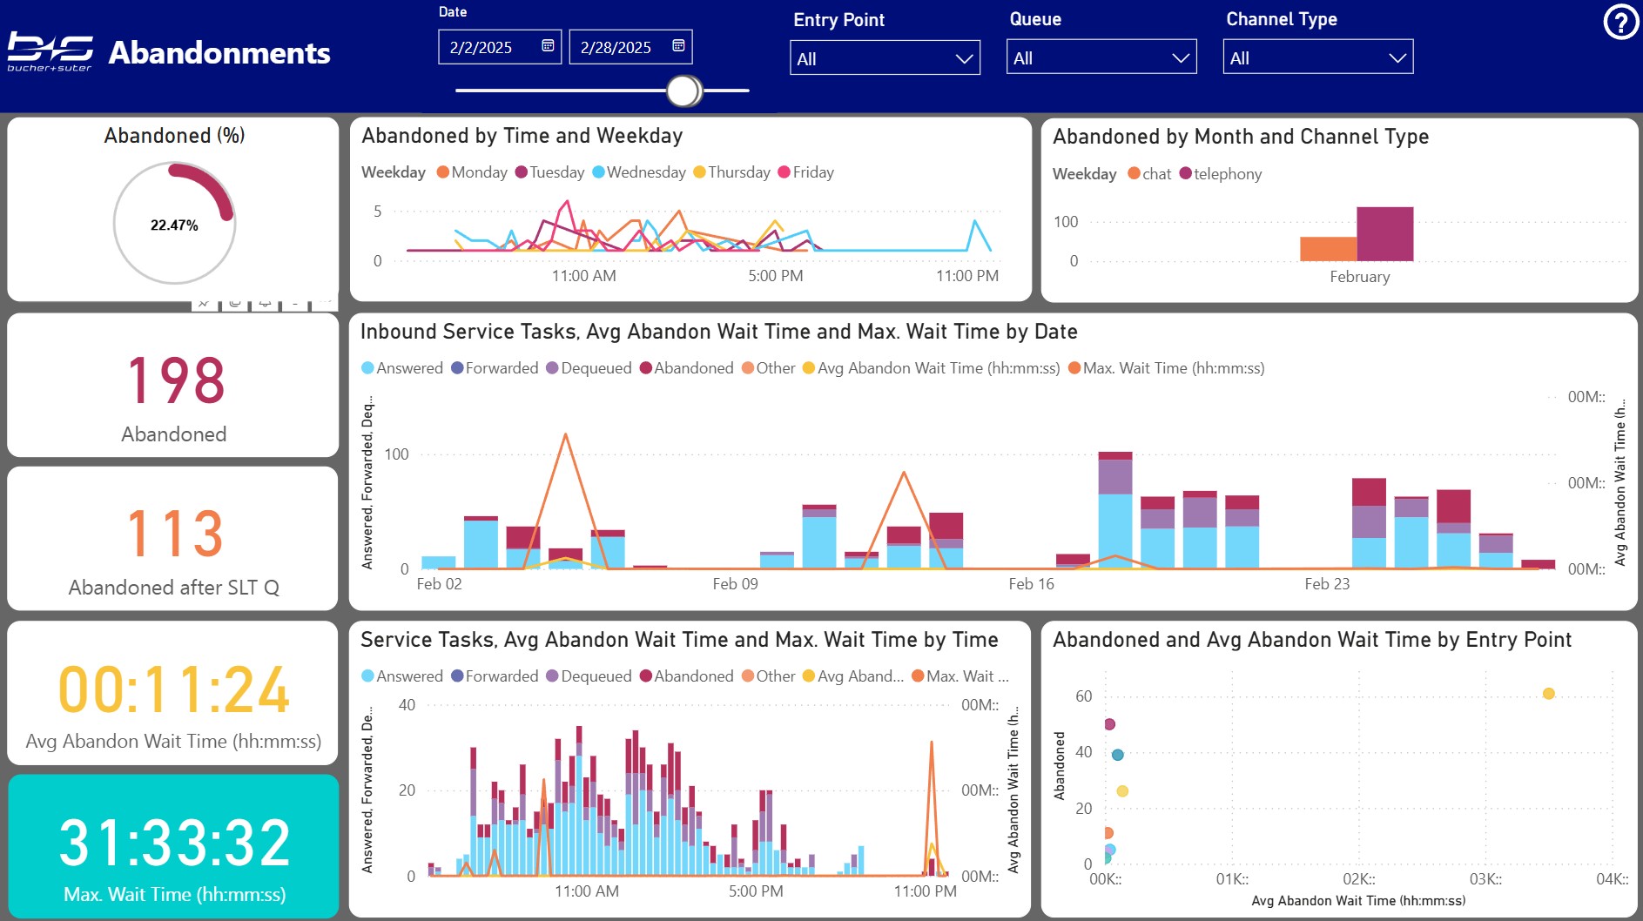Open calendar picker for end date 2/28/2025
The image size is (1643, 921).
pos(678,46)
